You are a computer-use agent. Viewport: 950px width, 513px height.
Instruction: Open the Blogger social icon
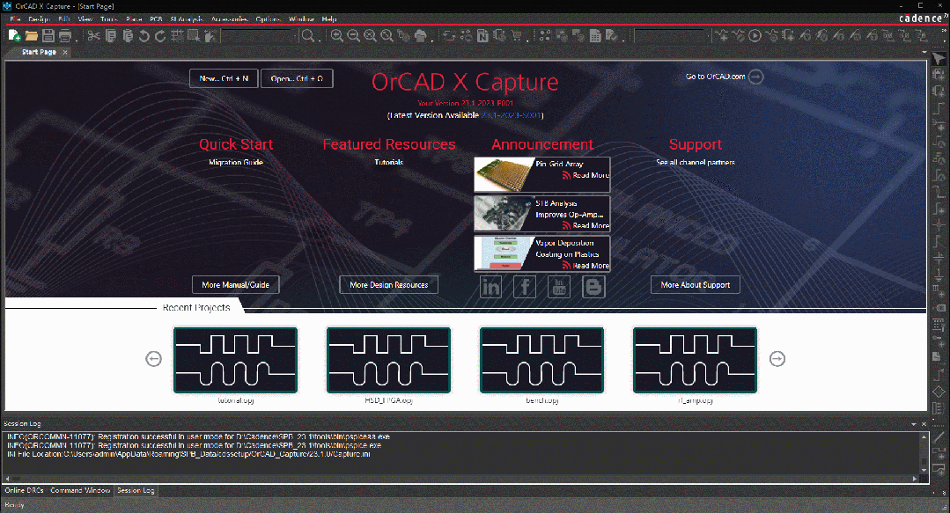(593, 287)
